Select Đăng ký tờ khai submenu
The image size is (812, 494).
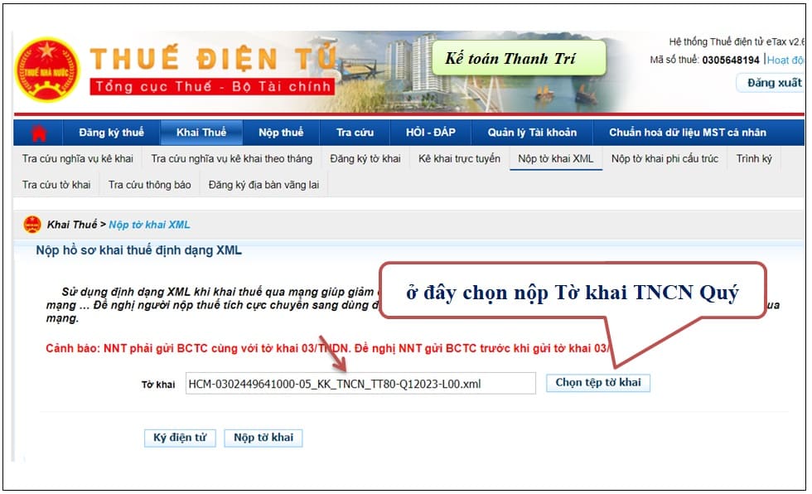click(x=365, y=159)
